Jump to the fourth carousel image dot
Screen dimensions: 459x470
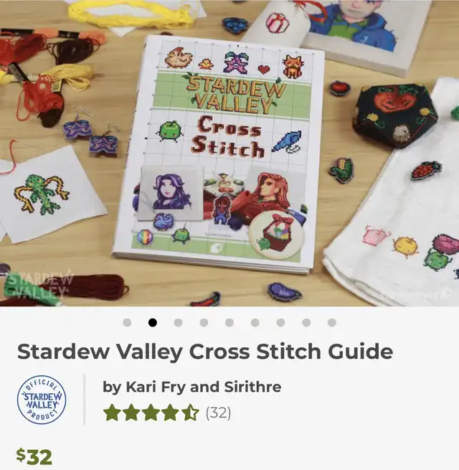point(204,322)
